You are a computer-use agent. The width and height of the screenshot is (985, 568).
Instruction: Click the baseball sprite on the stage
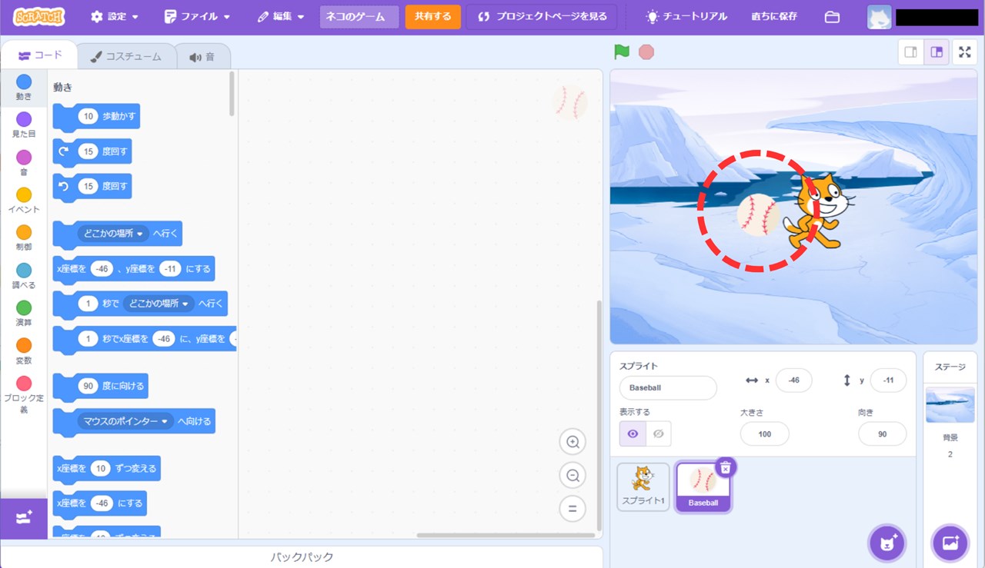coord(759,214)
